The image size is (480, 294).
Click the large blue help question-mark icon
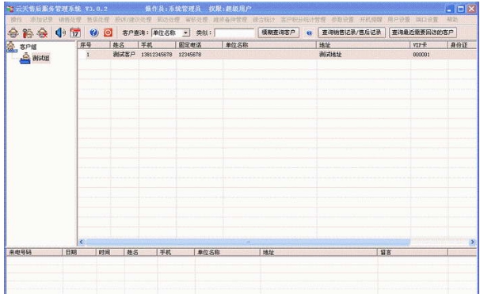pyautogui.click(x=94, y=32)
